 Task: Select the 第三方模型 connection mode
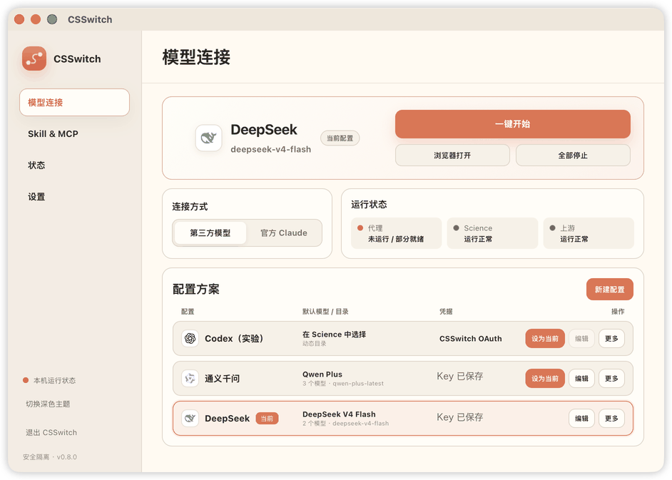[x=210, y=233]
